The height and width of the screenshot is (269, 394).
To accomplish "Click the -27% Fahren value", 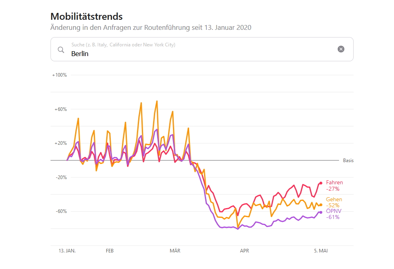I will (x=333, y=189).
